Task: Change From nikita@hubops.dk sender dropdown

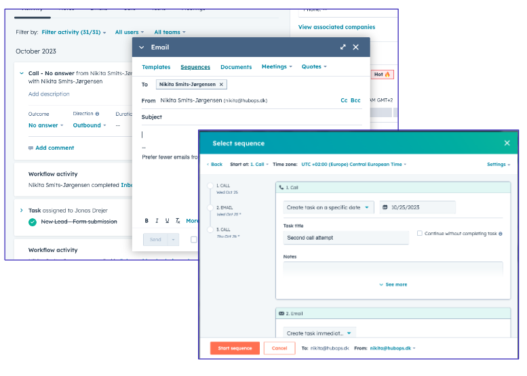Action: 393,348
